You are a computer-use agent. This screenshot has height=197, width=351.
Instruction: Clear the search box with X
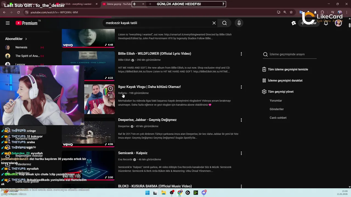pyautogui.click(x=214, y=23)
